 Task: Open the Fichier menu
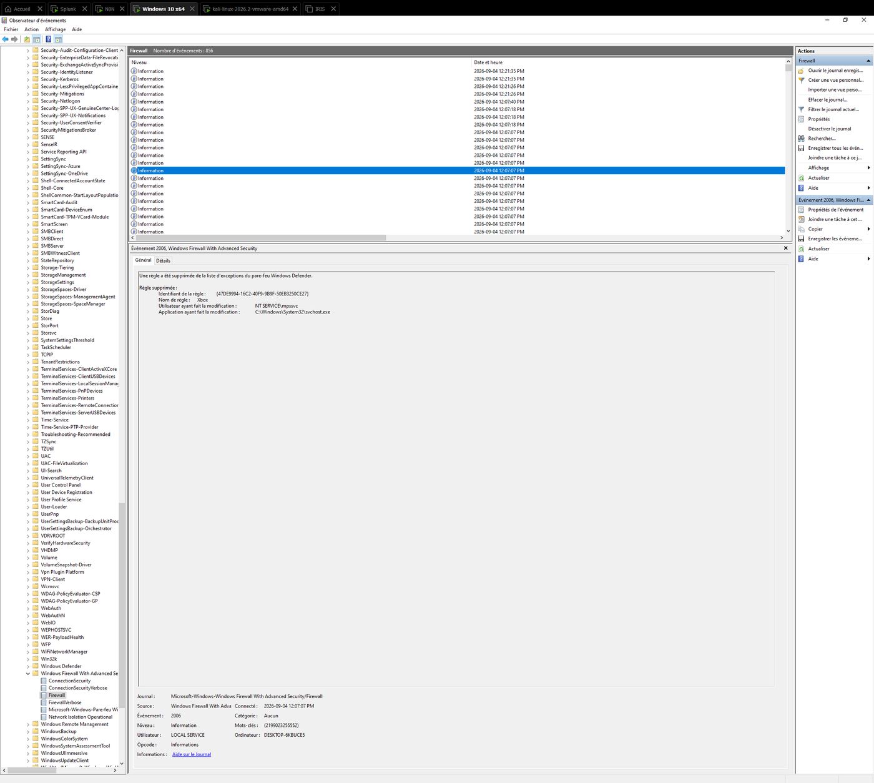[x=11, y=29]
